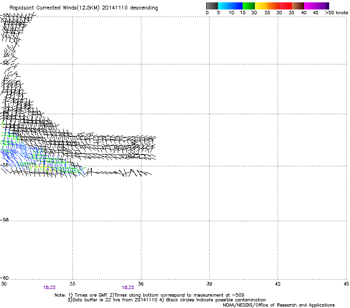Click the '>50 knots' legend label
Image resolution: width=350 pixels, height=308 pixels.
coord(336,13)
